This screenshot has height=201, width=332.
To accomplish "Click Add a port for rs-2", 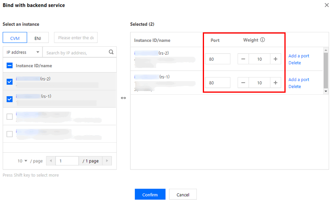I will pos(299,56).
